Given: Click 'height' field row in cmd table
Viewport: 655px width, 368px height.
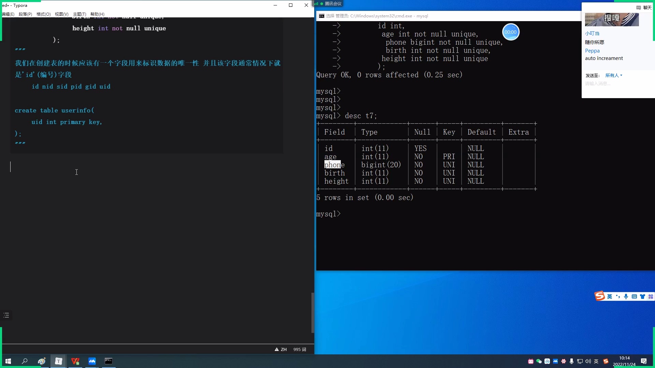Looking at the screenshot, I should point(426,181).
